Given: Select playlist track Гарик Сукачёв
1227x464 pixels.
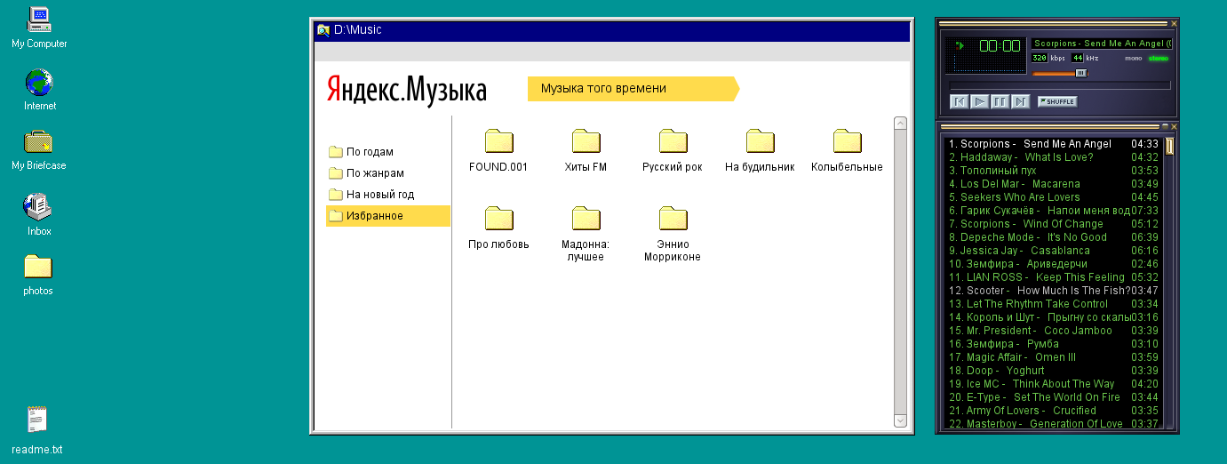Looking at the screenshot, I should coord(1053,211).
